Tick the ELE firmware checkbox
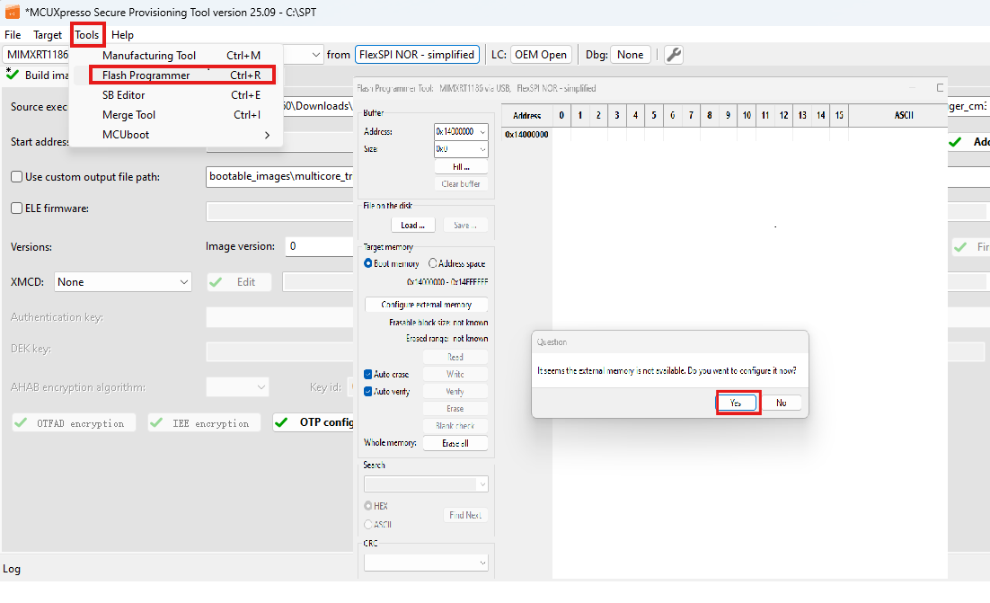Viewport: 990px width, 603px height. pyautogui.click(x=17, y=208)
